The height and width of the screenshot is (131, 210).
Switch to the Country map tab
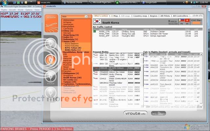(x=140, y=15)
